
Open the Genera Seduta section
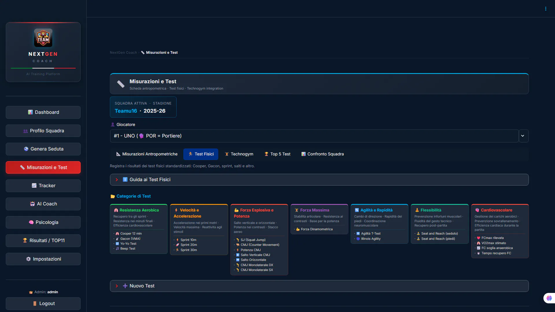[x=43, y=149]
